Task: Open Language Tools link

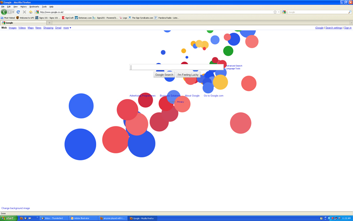Action: coord(233,69)
